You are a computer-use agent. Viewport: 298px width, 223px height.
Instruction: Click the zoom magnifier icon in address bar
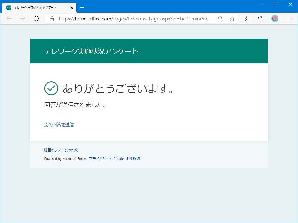[220, 19]
